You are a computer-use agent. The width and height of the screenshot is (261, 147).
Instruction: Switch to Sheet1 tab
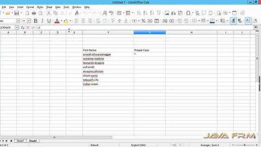click(x=20, y=141)
